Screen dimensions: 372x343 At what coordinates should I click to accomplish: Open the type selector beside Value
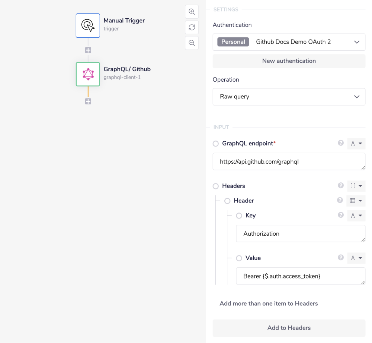(356, 258)
